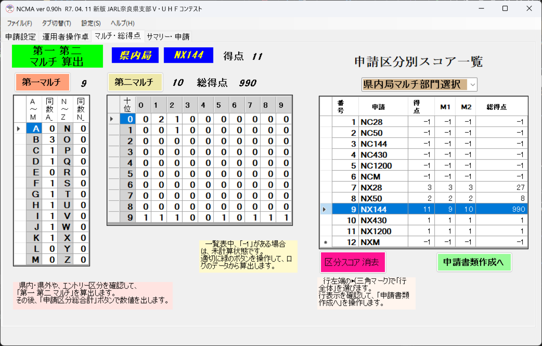Click the row selector triangle beside NX144
This screenshot has height=346, width=542.
click(325, 209)
